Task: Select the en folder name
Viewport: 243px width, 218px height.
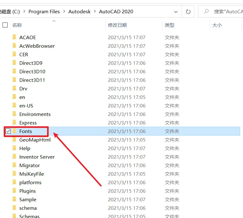Action: [x=22, y=97]
